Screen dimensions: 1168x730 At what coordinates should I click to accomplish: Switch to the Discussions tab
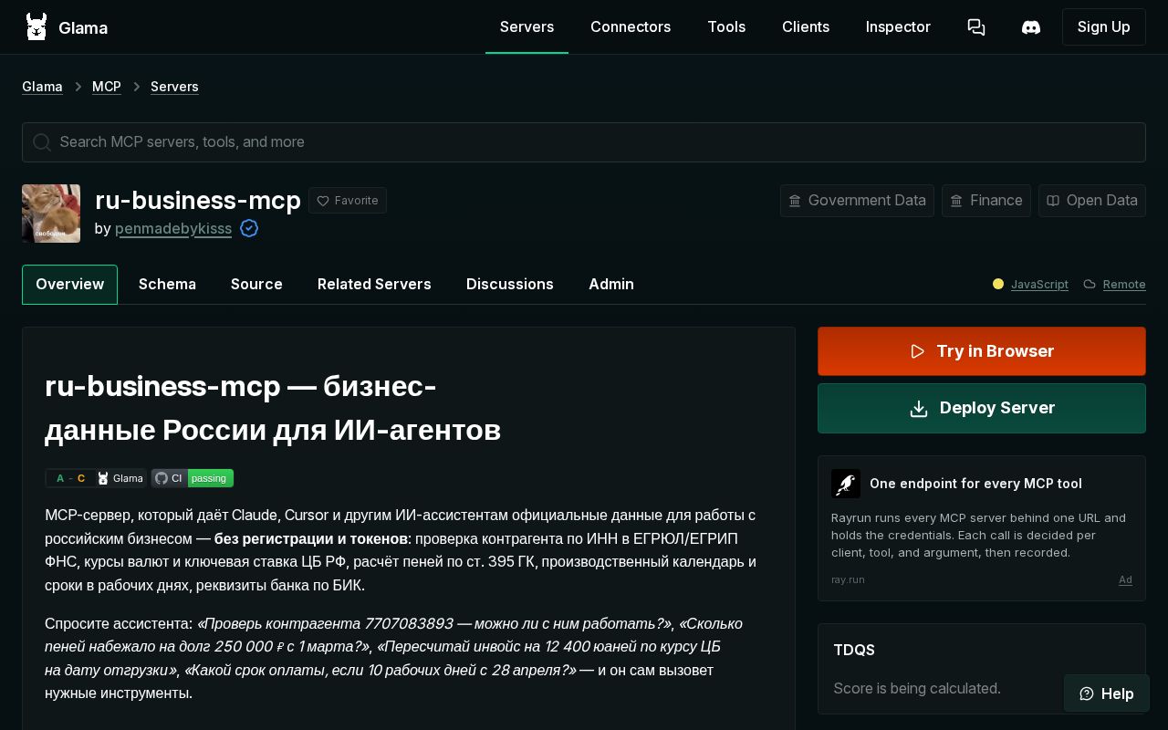(510, 285)
